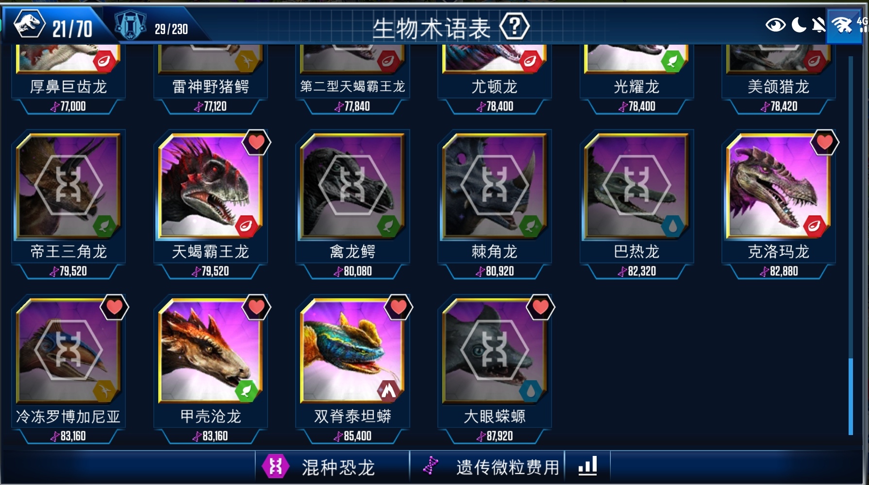Open the 甲壳沧龙 creature card

click(x=210, y=369)
